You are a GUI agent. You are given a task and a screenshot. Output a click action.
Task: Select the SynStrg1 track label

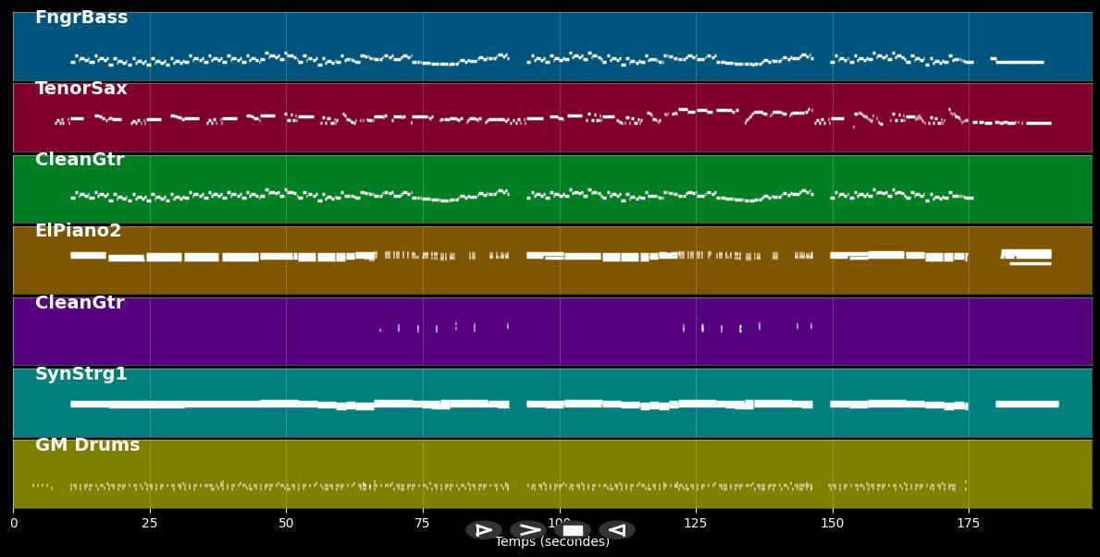point(81,374)
